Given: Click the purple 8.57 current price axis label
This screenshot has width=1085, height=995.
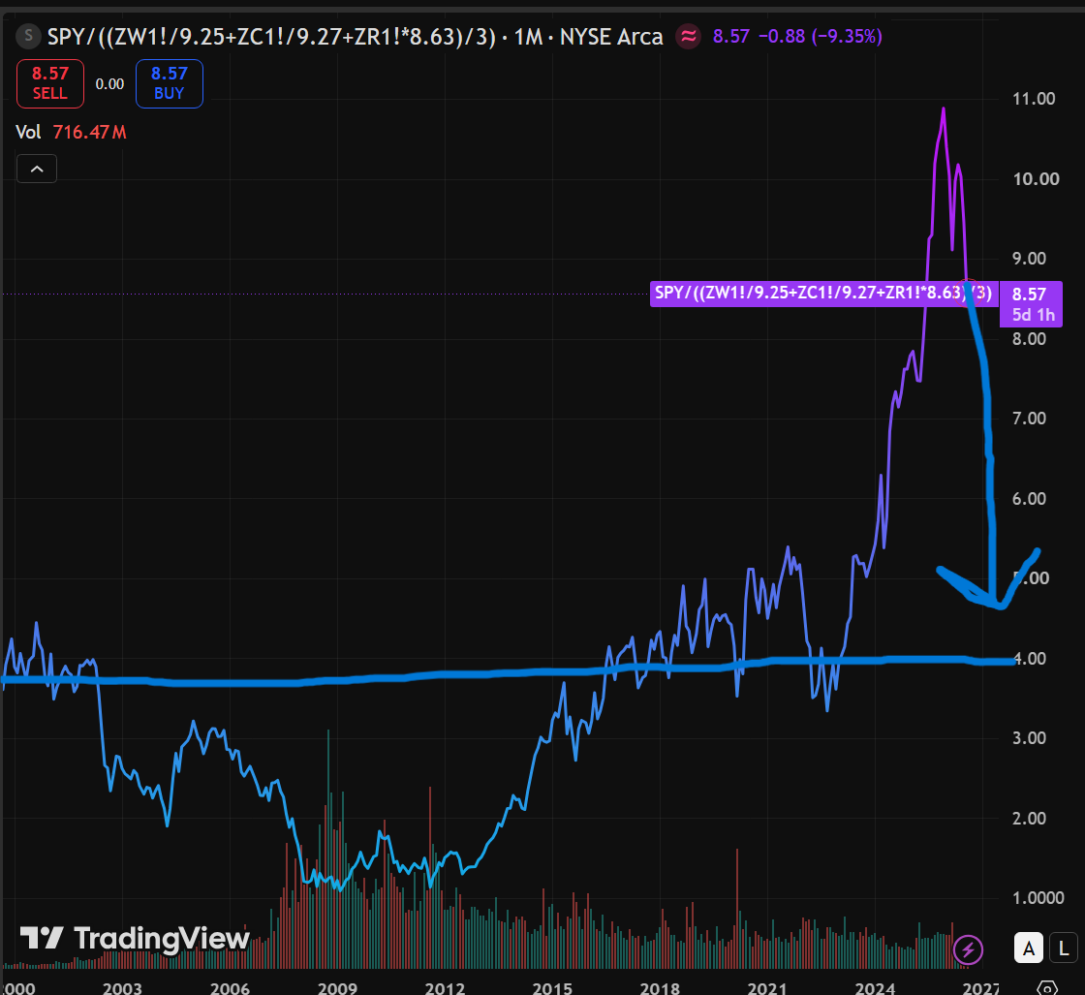Looking at the screenshot, I should click(1030, 304).
